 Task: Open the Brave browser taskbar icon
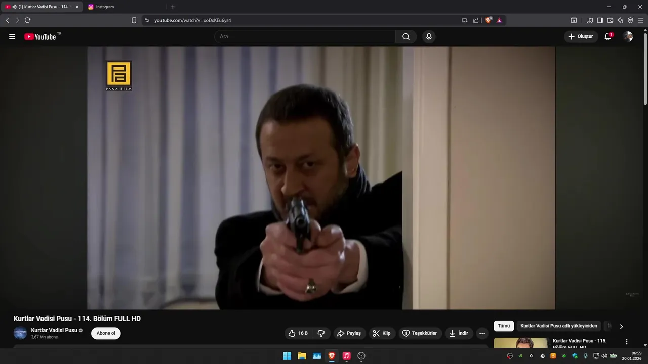332,356
